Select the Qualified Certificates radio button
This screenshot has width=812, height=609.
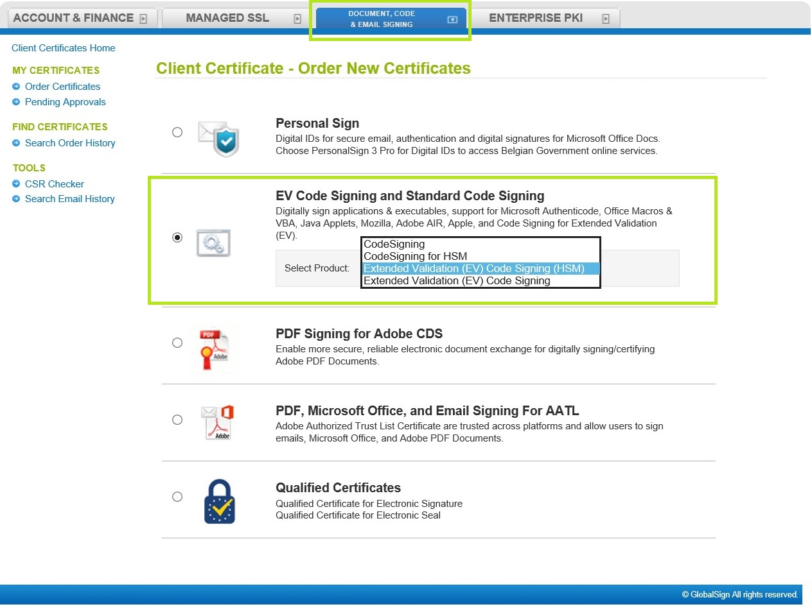(x=177, y=497)
